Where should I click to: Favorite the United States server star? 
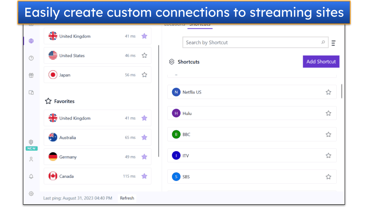[144, 56]
